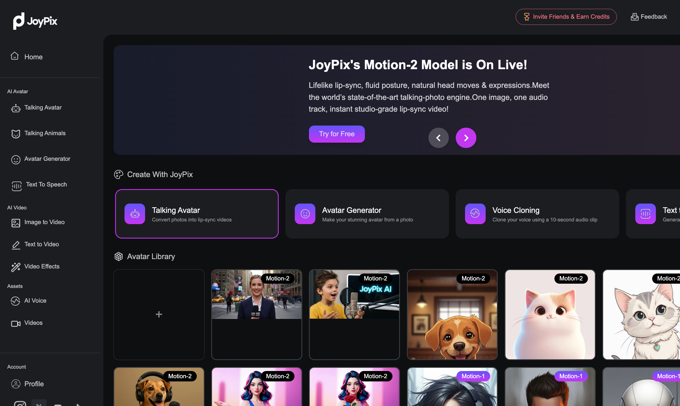Click the JoyPix logo
Image resolution: width=680 pixels, height=406 pixels.
pyautogui.click(x=35, y=21)
